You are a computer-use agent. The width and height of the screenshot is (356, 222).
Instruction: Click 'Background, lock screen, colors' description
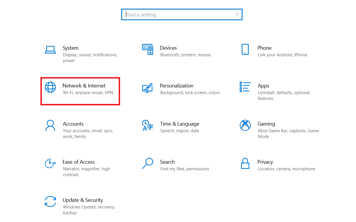click(190, 93)
